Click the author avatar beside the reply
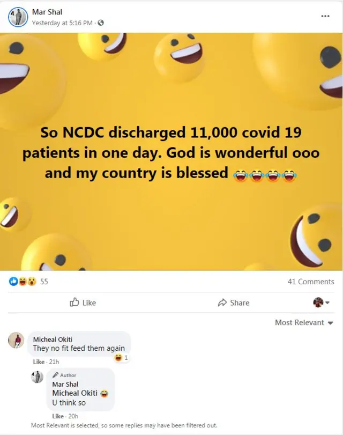Screen dimensions: 343x435 click(37, 377)
